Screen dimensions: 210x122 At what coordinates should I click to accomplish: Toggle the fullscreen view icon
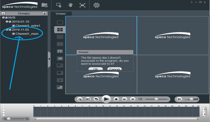[82, 5]
